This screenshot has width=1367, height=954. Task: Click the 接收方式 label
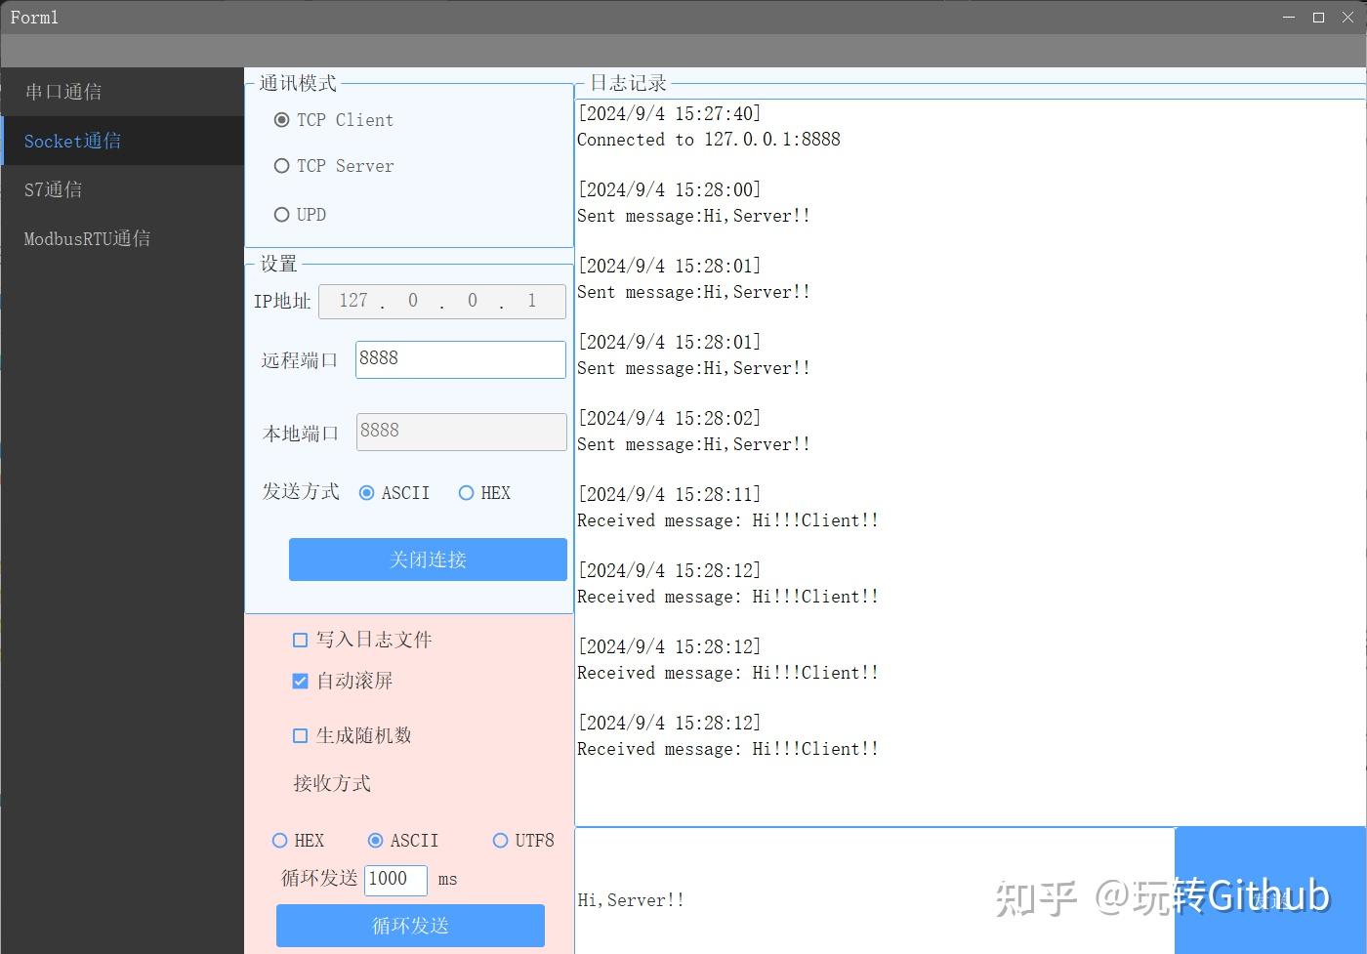click(332, 783)
